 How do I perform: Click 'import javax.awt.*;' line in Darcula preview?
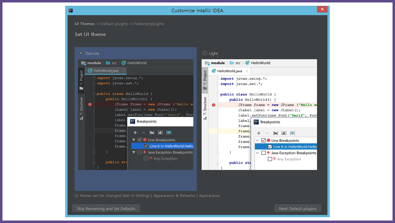[x=118, y=83]
